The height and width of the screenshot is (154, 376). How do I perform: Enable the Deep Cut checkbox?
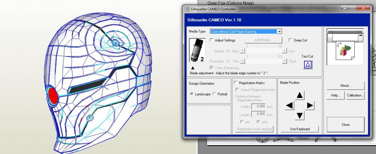coord(290,40)
